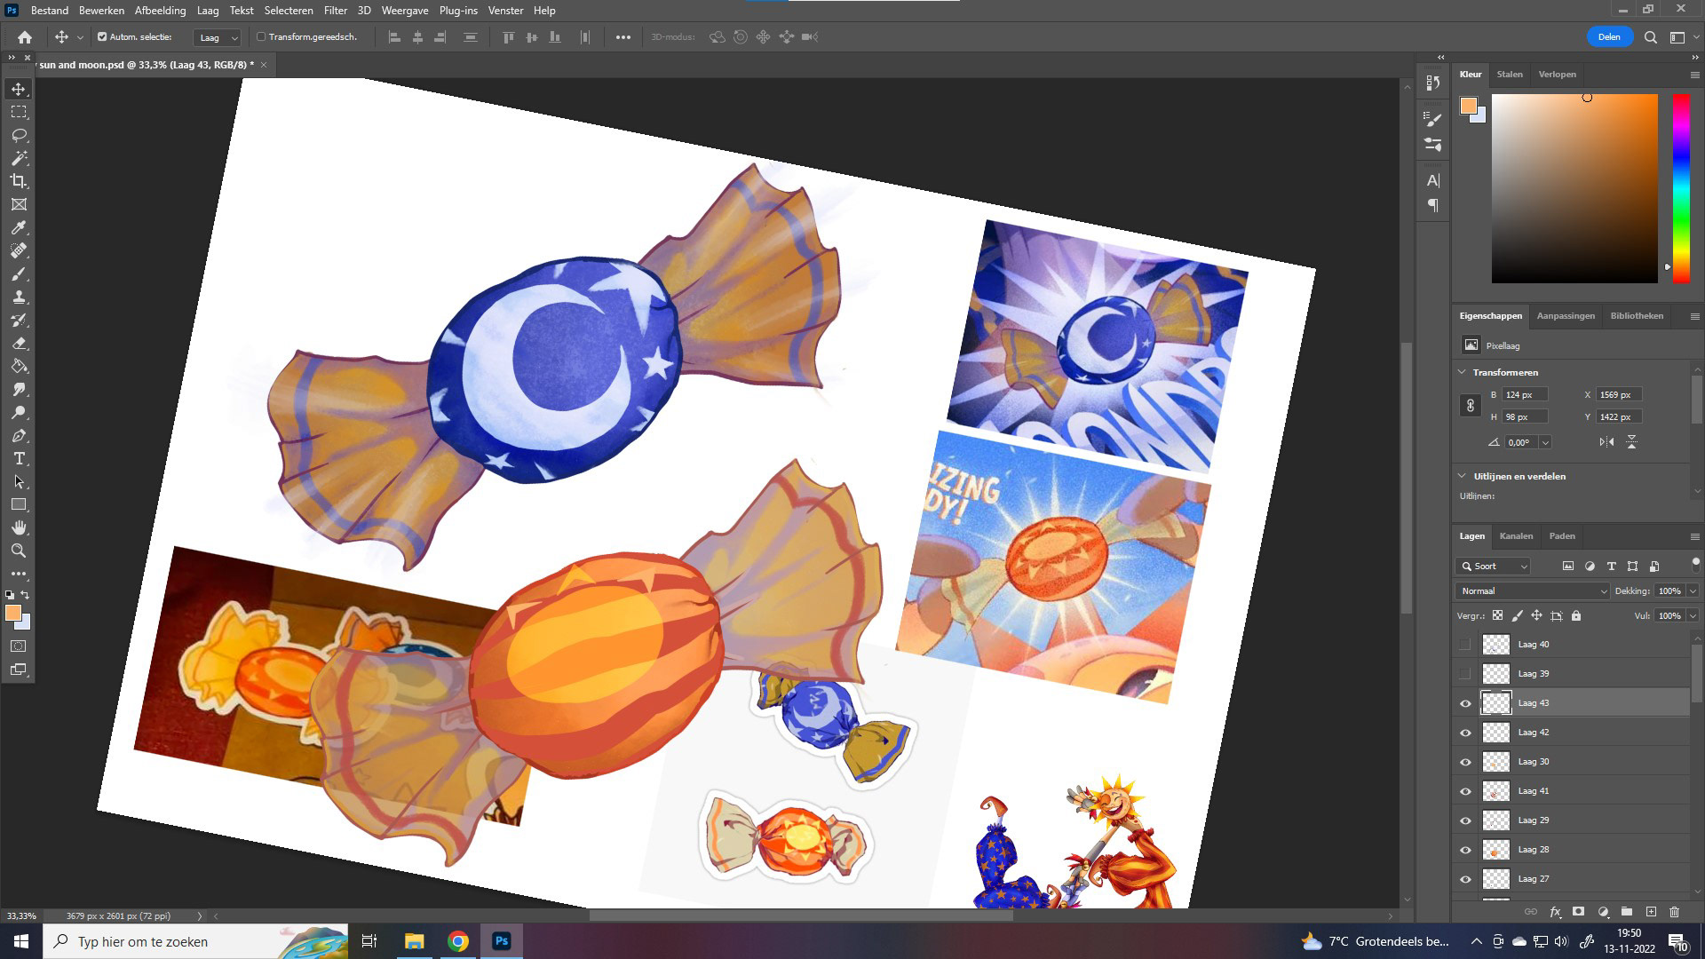Hide layer Laag 42
1705x959 pixels.
tap(1465, 733)
